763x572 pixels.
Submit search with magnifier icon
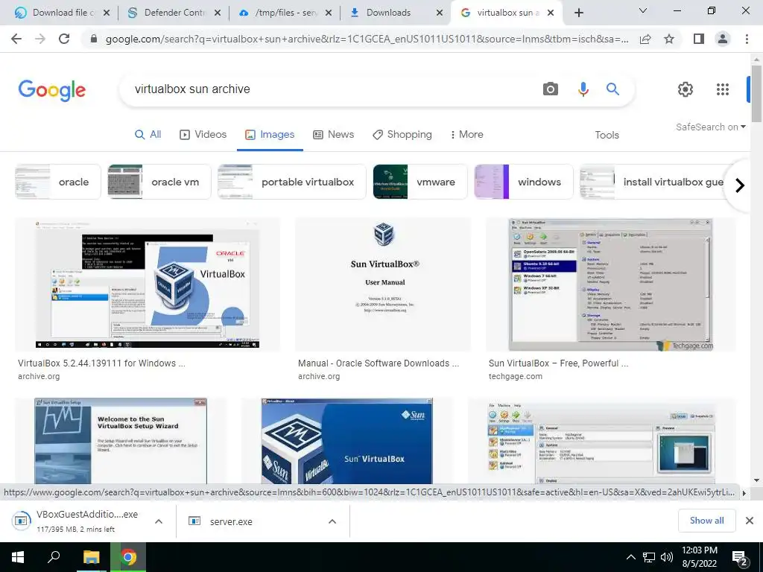(612, 89)
